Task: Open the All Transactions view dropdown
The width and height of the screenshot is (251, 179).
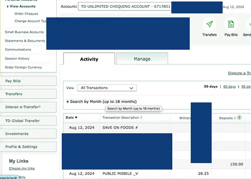Action: pos(107,88)
